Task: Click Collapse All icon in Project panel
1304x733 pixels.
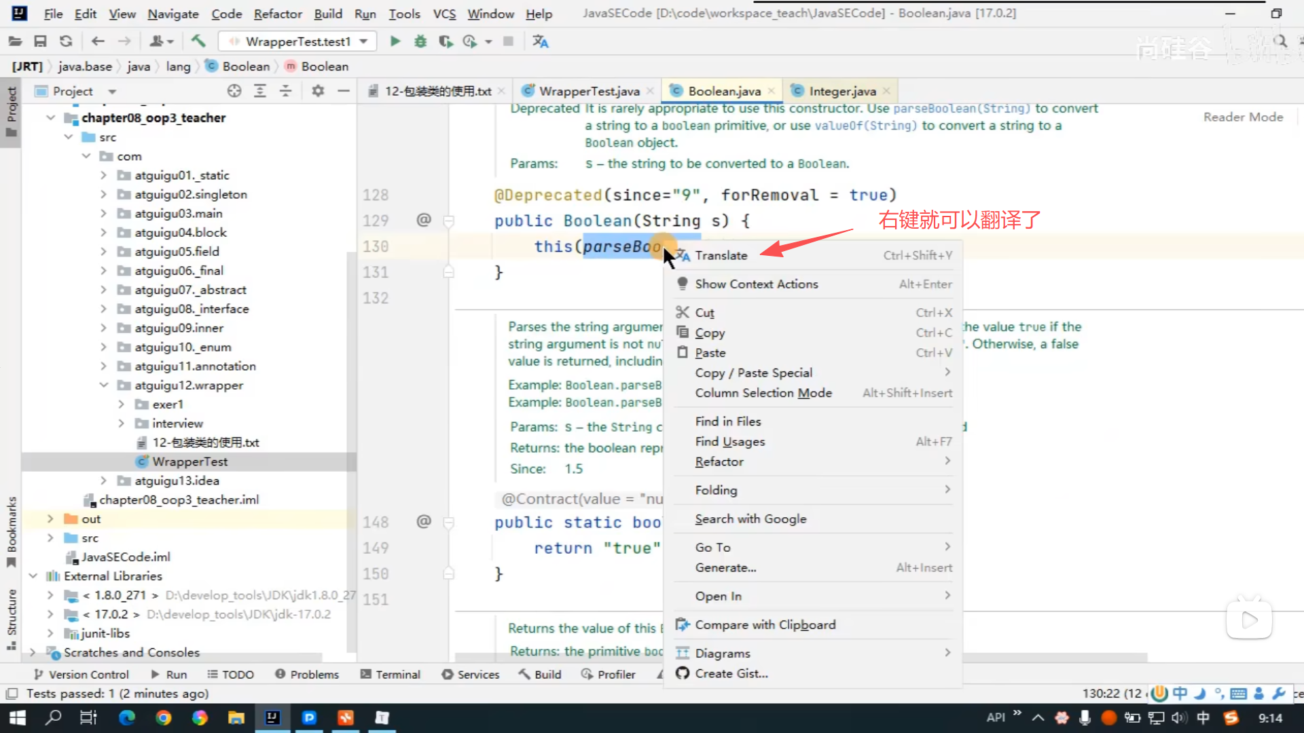Action: coord(286,91)
